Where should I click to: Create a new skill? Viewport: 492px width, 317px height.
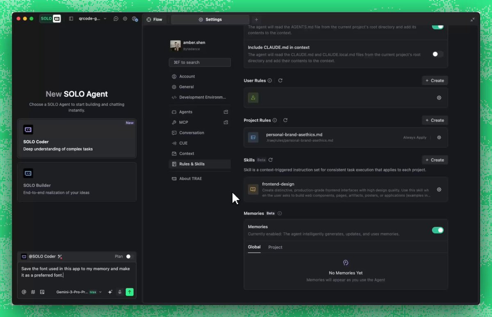tap(435, 160)
